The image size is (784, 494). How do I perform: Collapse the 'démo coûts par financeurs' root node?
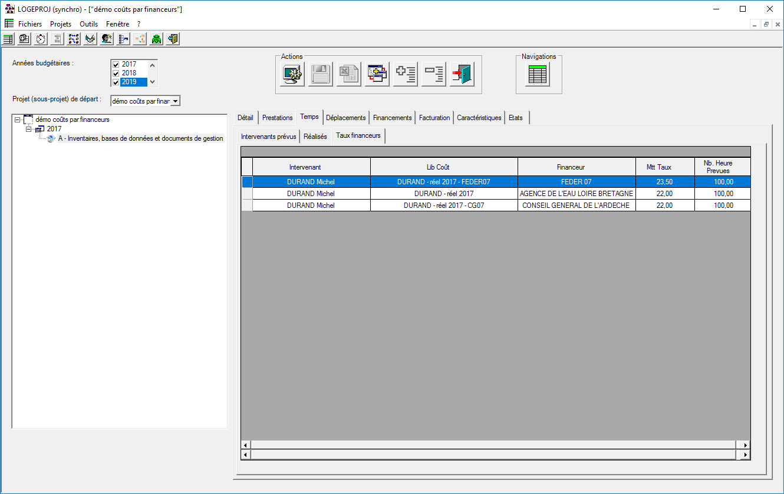17,120
